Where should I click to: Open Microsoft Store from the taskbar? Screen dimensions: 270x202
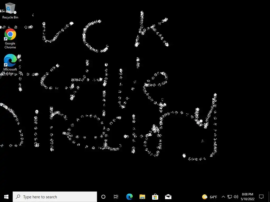click(x=155, y=197)
